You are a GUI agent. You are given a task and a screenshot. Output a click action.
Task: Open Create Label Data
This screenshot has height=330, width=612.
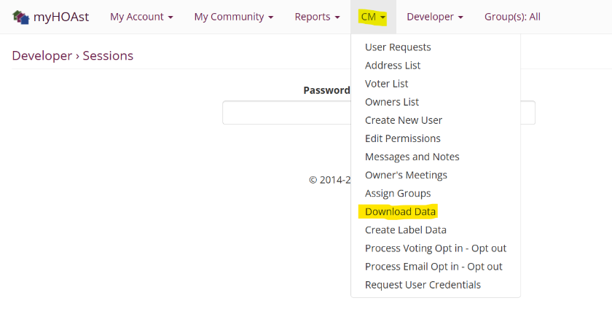click(406, 230)
